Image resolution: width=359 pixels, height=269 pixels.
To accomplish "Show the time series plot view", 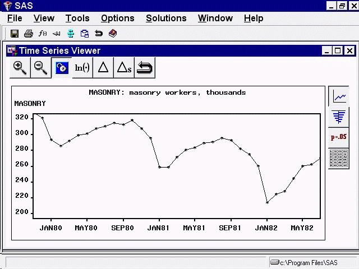I will pos(339,96).
